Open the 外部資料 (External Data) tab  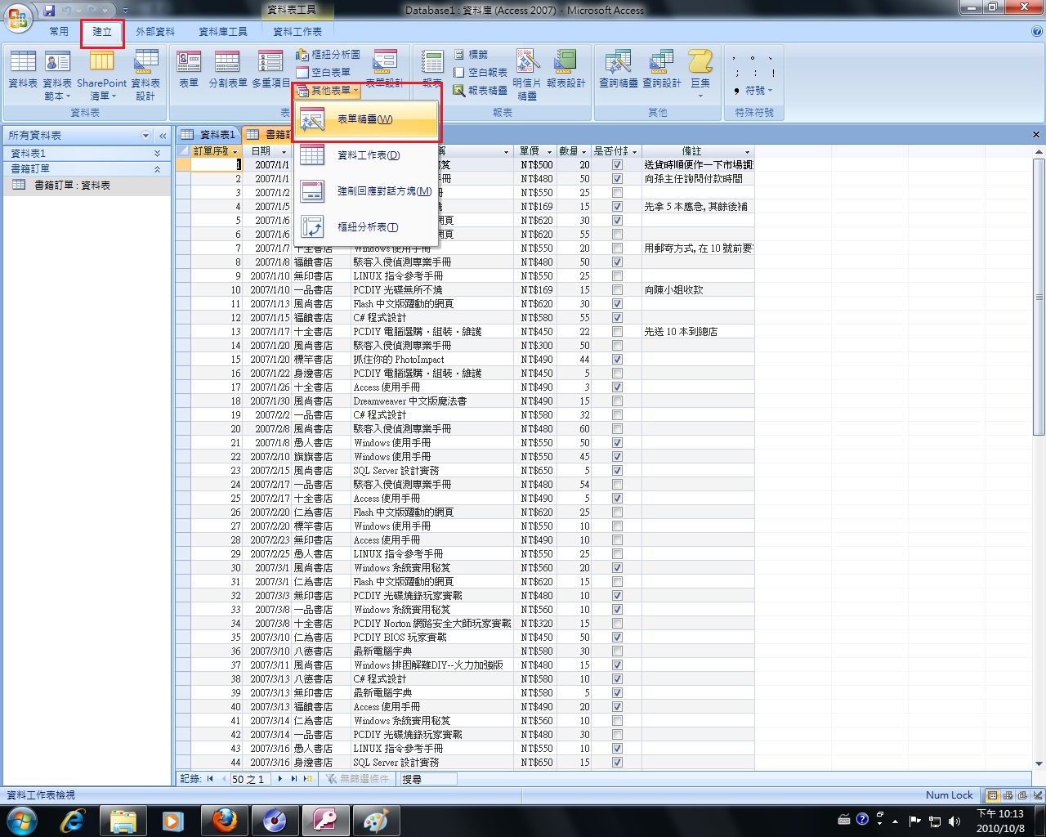(x=155, y=31)
